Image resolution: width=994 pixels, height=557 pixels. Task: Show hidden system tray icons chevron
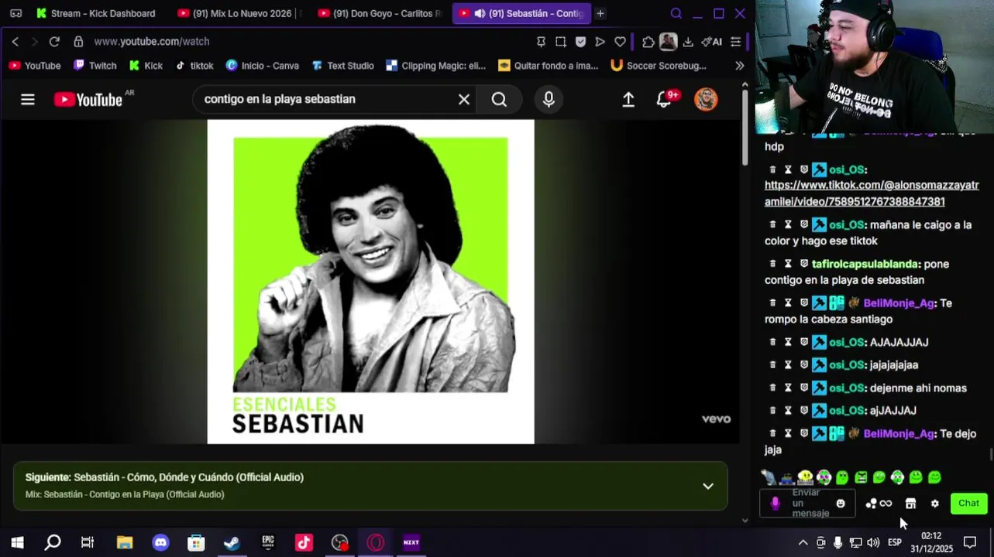803,542
